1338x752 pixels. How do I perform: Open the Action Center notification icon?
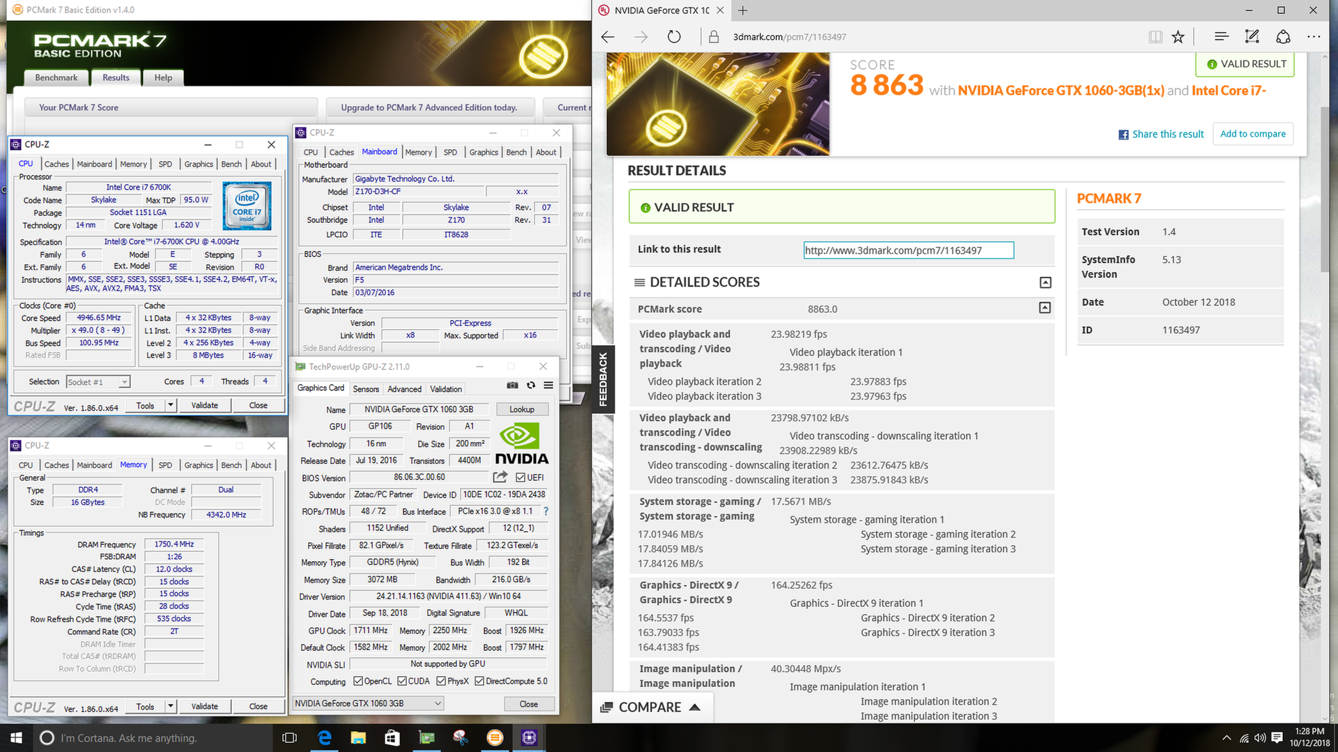(x=1277, y=738)
